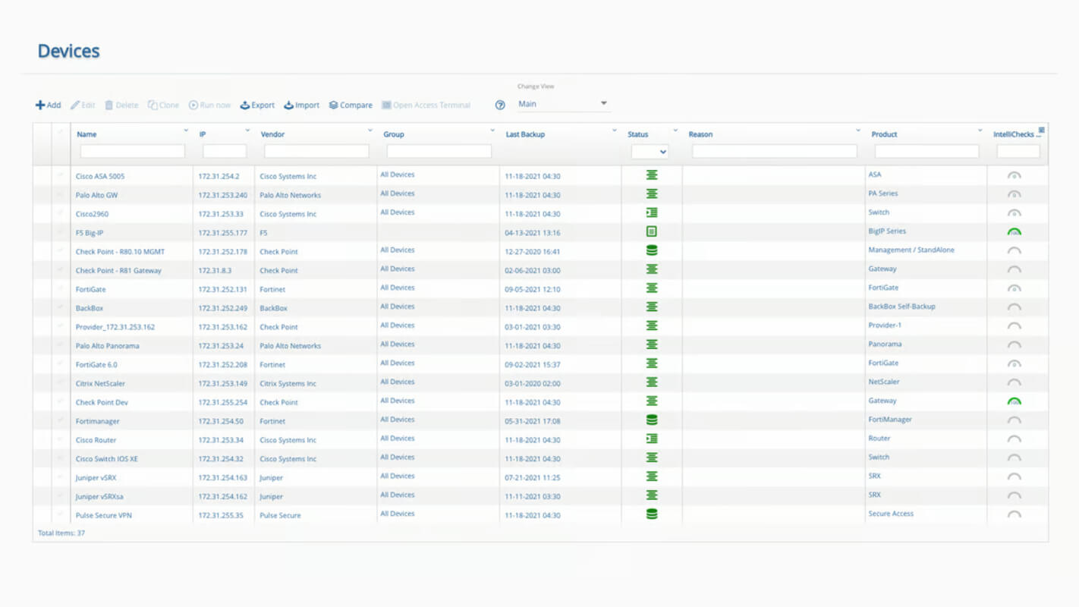The width and height of the screenshot is (1079, 607).
Task: Click the Export button
Action: [257, 105]
